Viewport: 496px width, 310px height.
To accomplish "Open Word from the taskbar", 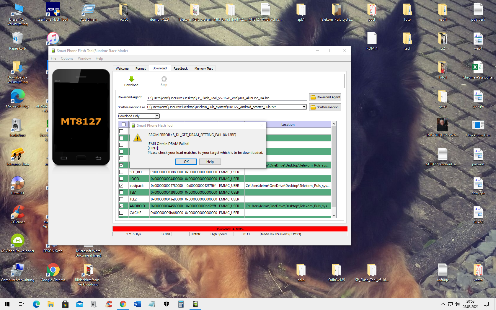I will (138, 304).
